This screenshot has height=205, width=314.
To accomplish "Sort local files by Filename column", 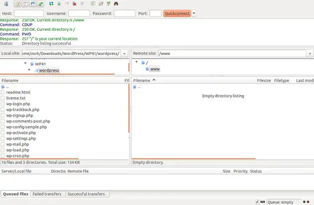I will pos(10,80).
